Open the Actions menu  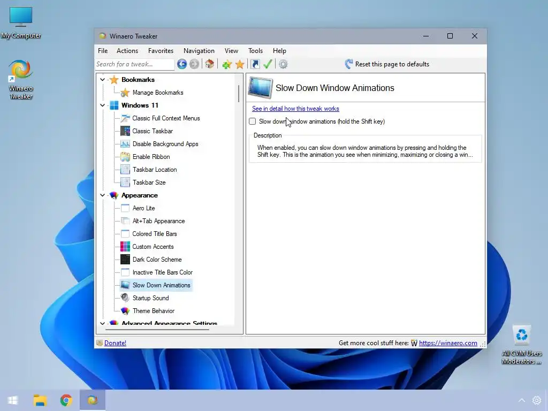pos(127,51)
